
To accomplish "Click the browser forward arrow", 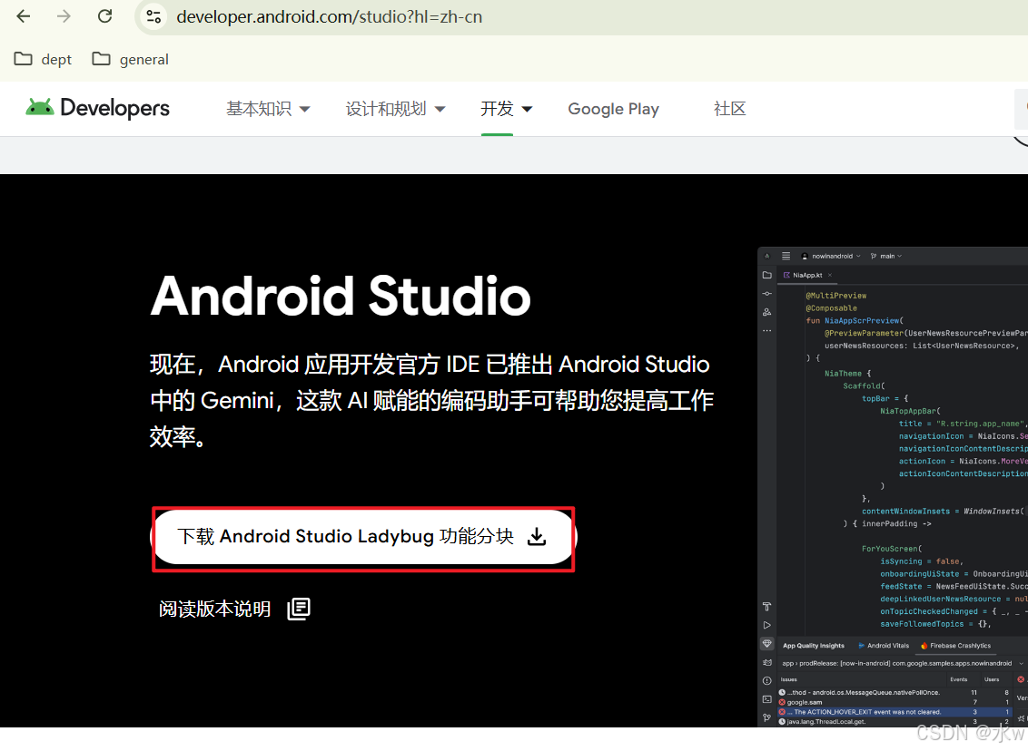I will [x=64, y=16].
